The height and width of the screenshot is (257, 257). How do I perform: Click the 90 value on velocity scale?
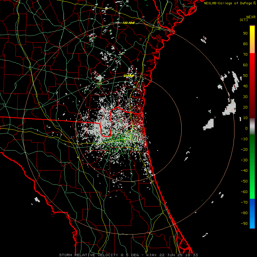(245, 33)
